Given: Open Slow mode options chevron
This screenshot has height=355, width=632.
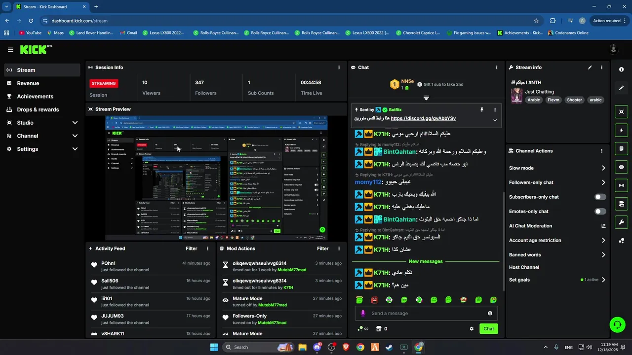Looking at the screenshot, I should 603,168.
